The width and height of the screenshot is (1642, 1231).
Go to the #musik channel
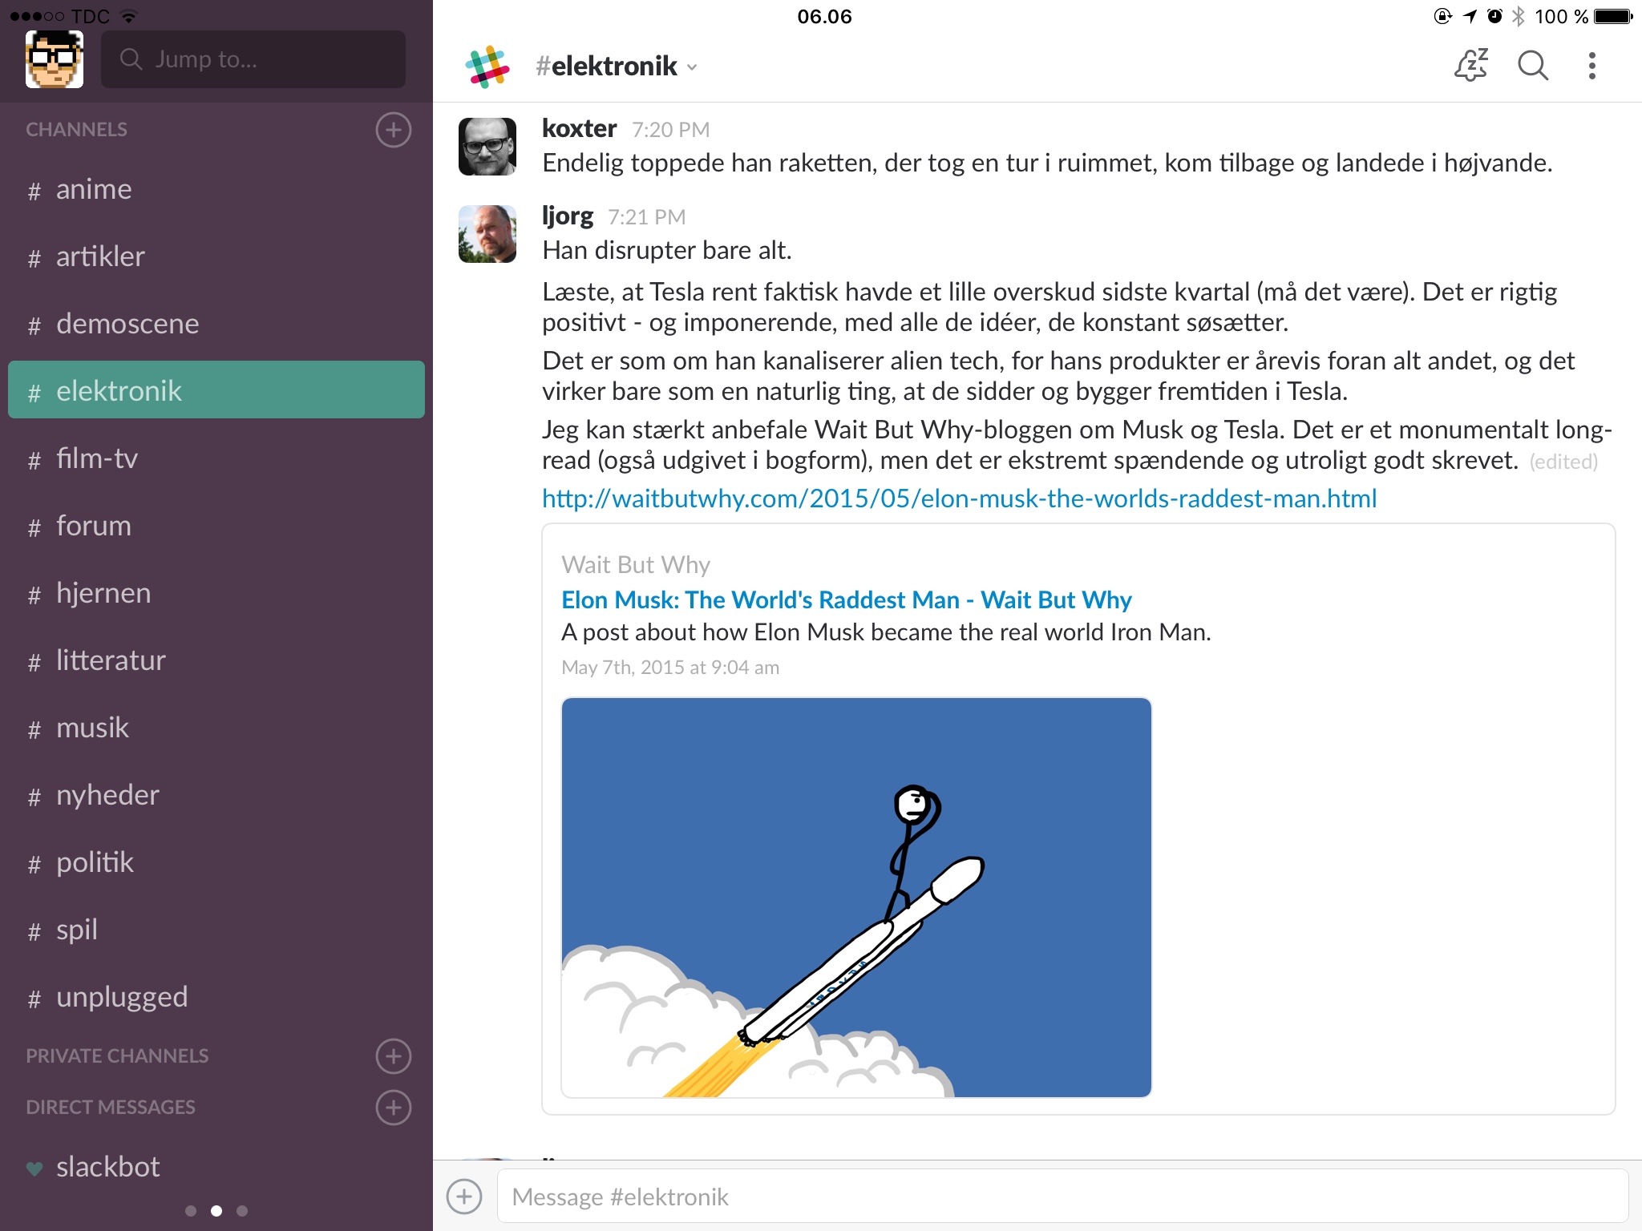216,728
